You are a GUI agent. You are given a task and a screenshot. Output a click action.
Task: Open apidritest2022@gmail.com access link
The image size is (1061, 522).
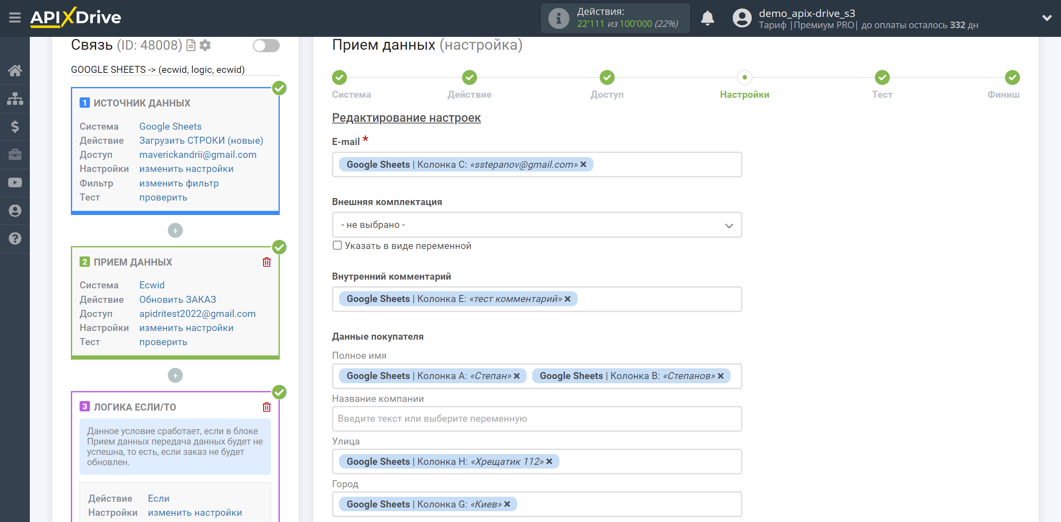tap(197, 314)
